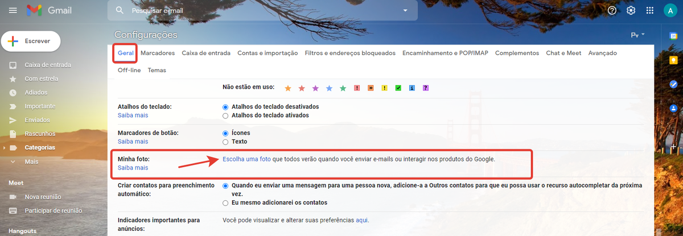Select "Texto" for button labels
The image size is (683, 236).
click(226, 142)
